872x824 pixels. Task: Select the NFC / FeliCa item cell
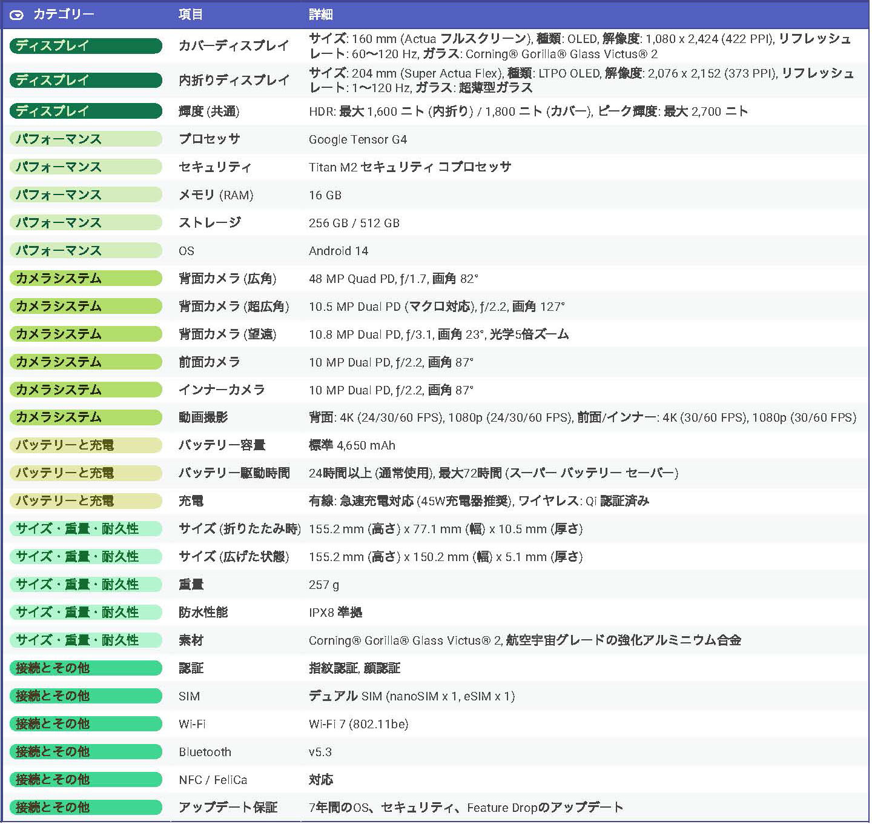(213, 780)
